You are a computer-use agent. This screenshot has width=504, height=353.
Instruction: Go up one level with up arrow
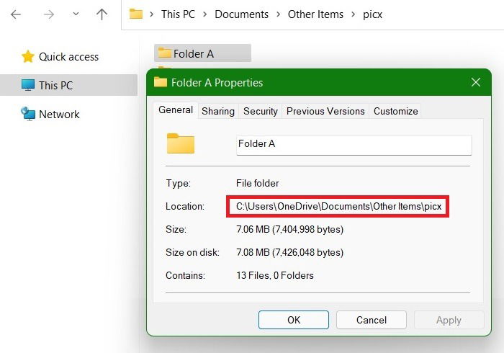click(102, 14)
